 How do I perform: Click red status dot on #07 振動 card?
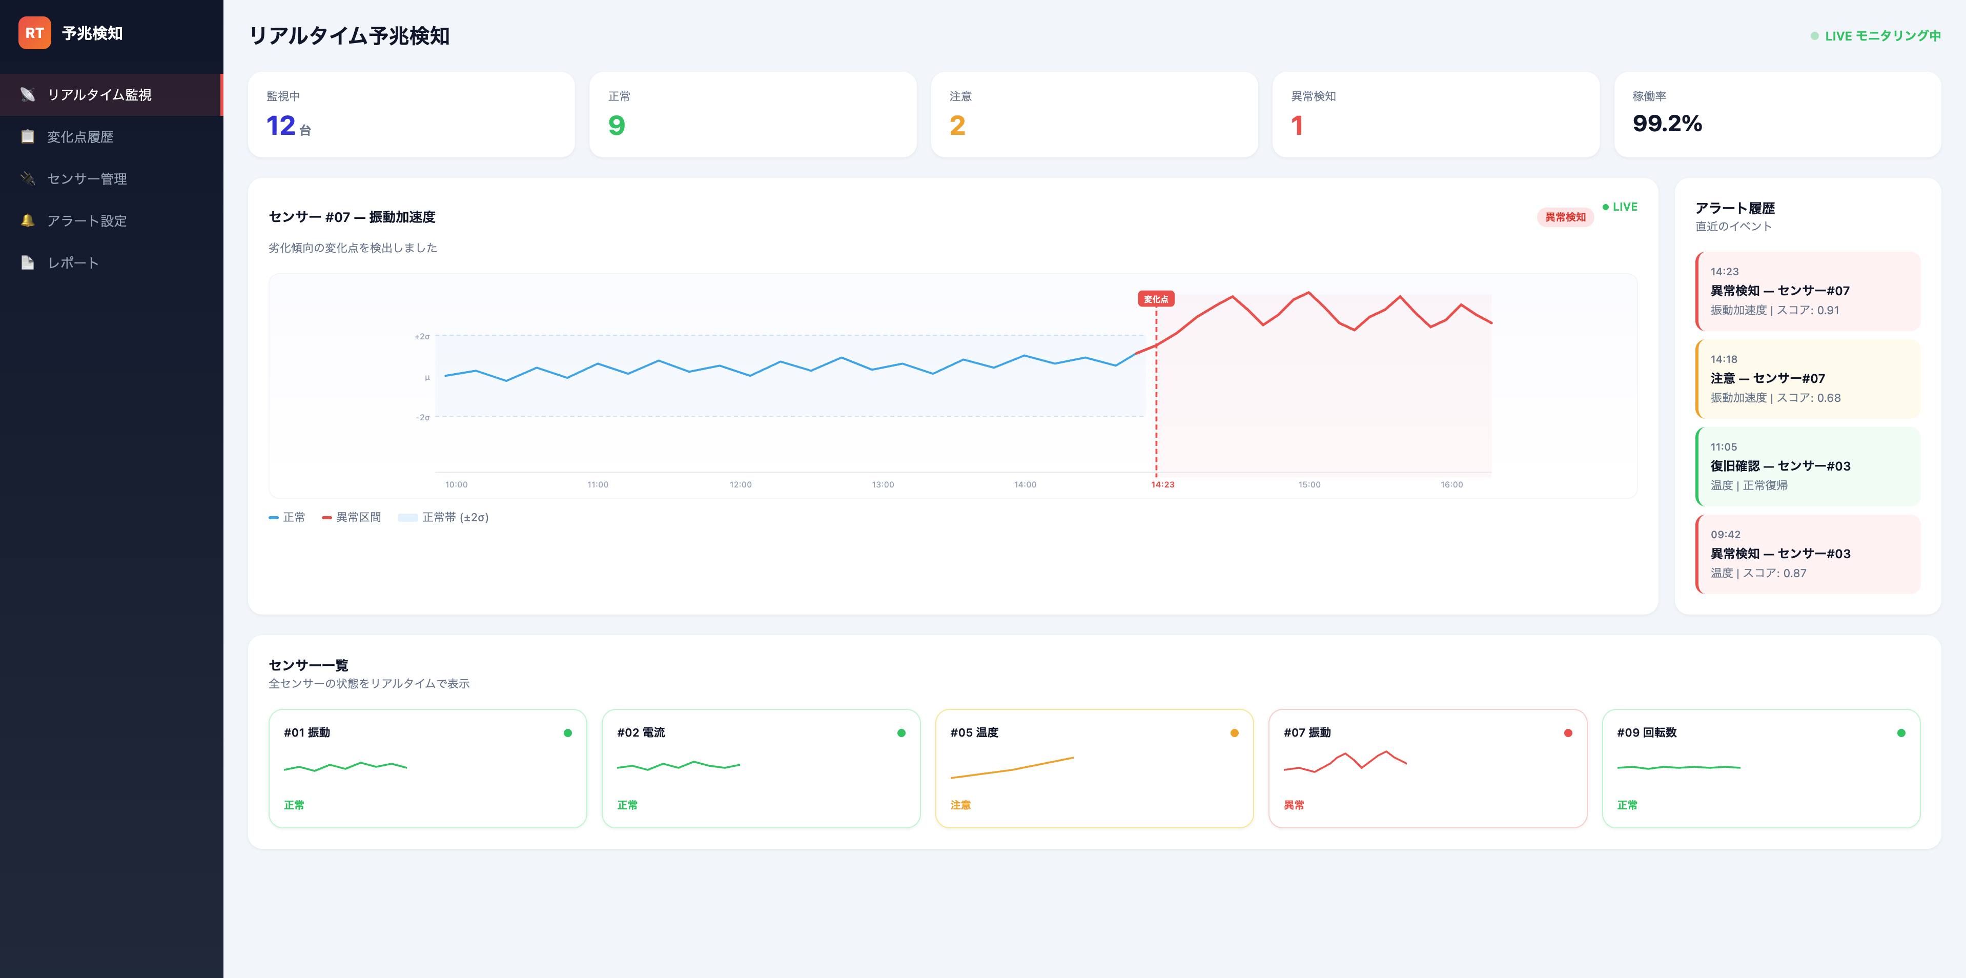click(1568, 733)
